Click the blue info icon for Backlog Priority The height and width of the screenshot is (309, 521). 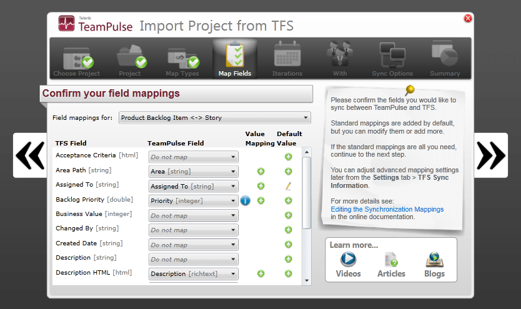click(x=246, y=200)
